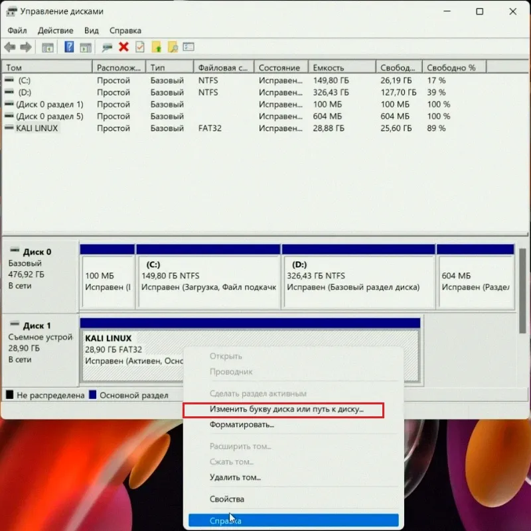Viewport: 531px width, 531px height.
Task: Click Расширить том in context menu
Action: [293, 446]
